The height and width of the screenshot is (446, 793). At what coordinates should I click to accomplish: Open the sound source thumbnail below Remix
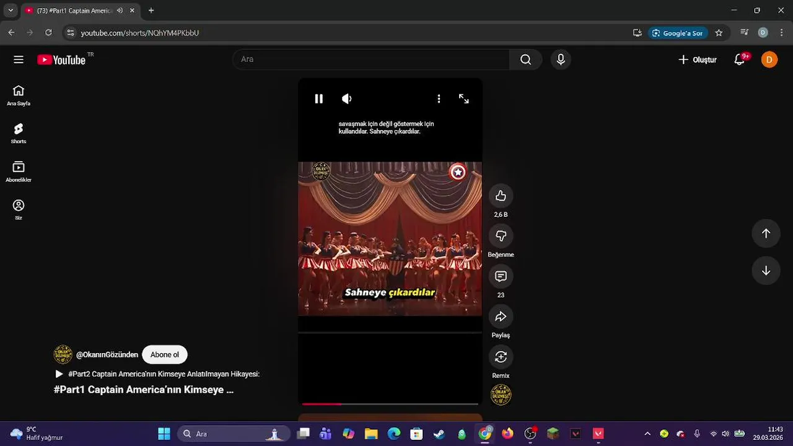pos(501,395)
